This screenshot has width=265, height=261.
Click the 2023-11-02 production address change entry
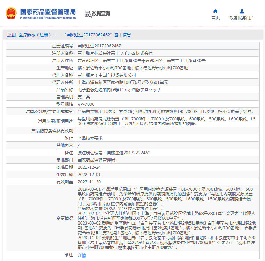point(166,243)
